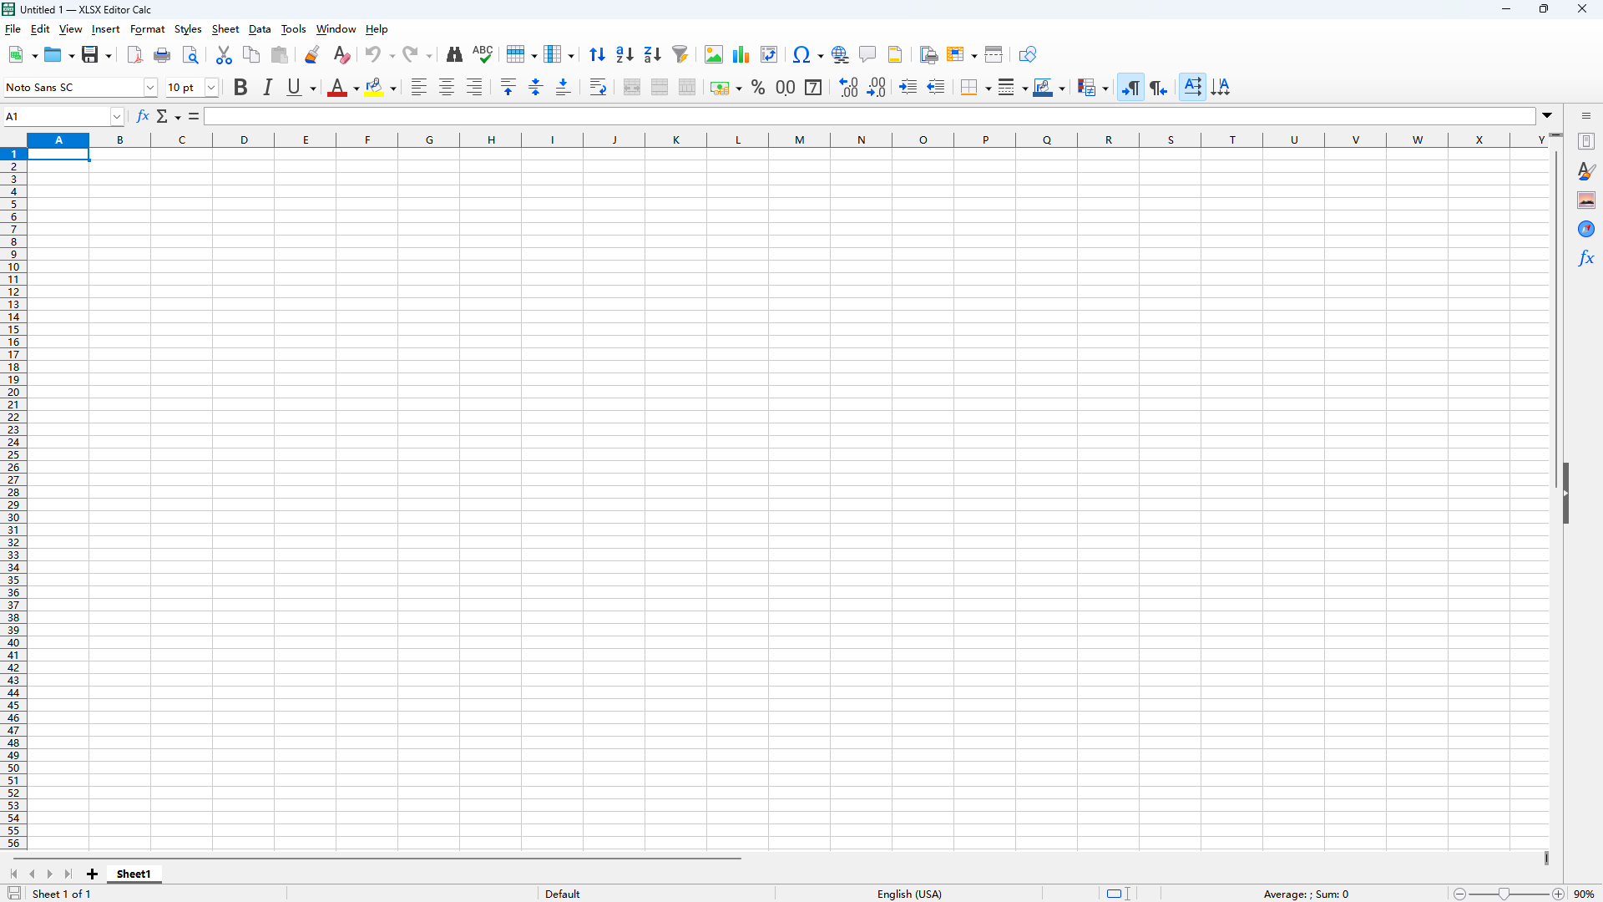The image size is (1603, 902).
Task: Toggle left-to-right text direction
Action: (x=1131, y=88)
